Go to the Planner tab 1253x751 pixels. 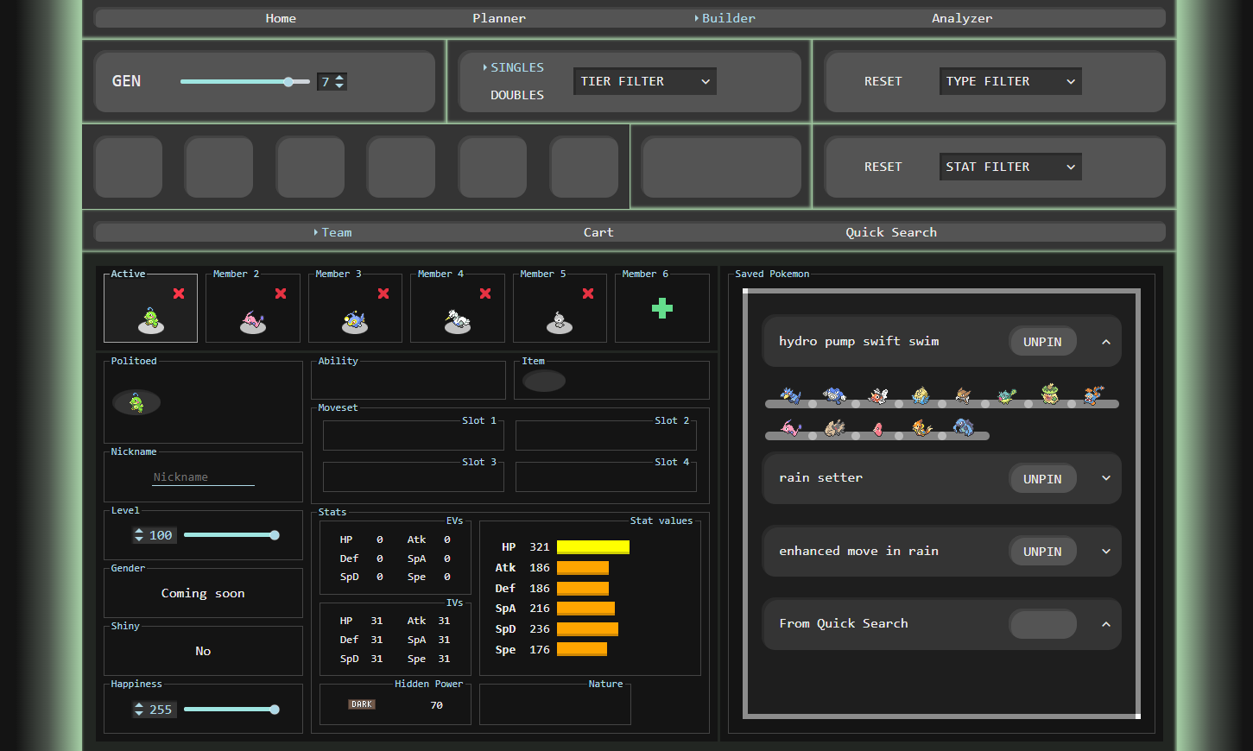pos(499,18)
